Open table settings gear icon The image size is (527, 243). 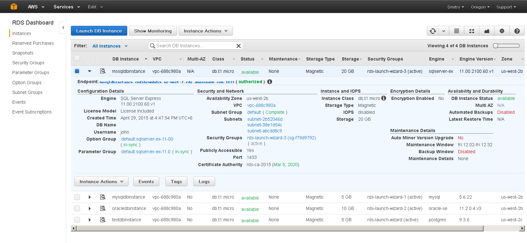[x=502, y=31]
